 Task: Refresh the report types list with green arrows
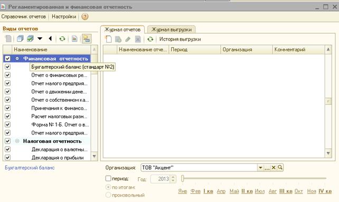click(62, 39)
